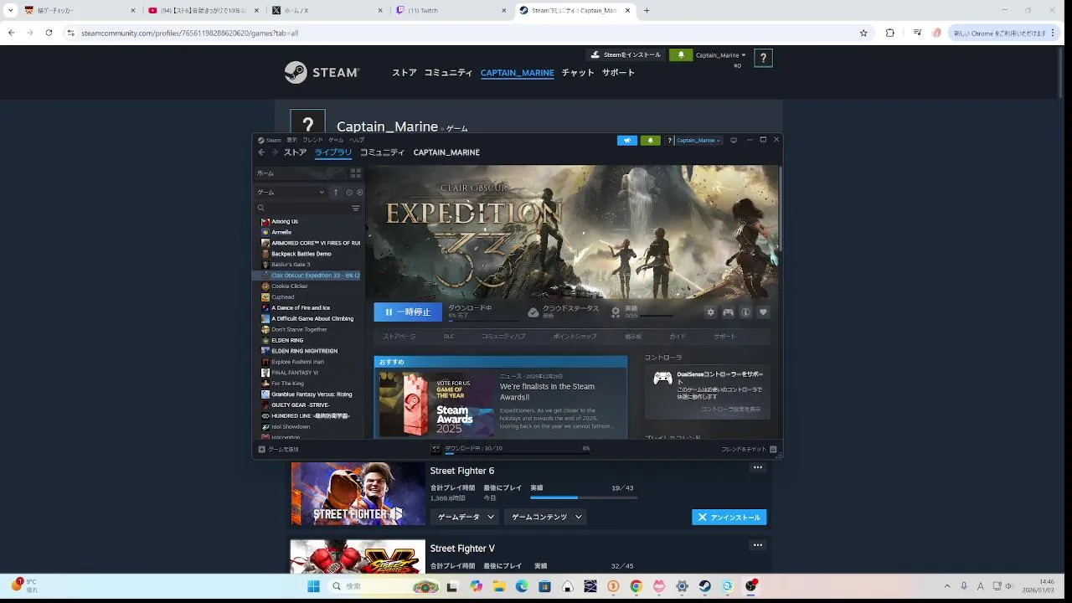Expand ゲームコンテンツ dropdown for Street Fighter 6
Image resolution: width=1072 pixels, height=603 pixels.
click(x=544, y=517)
